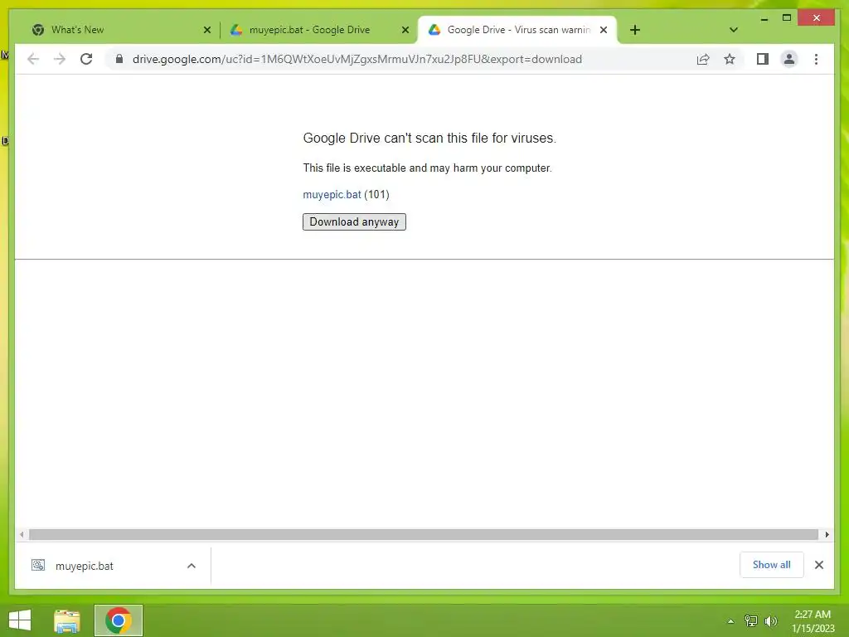The width and height of the screenshot is (849, 637).
Task: Maximize the Chrome window
Action: pos(787,18)
